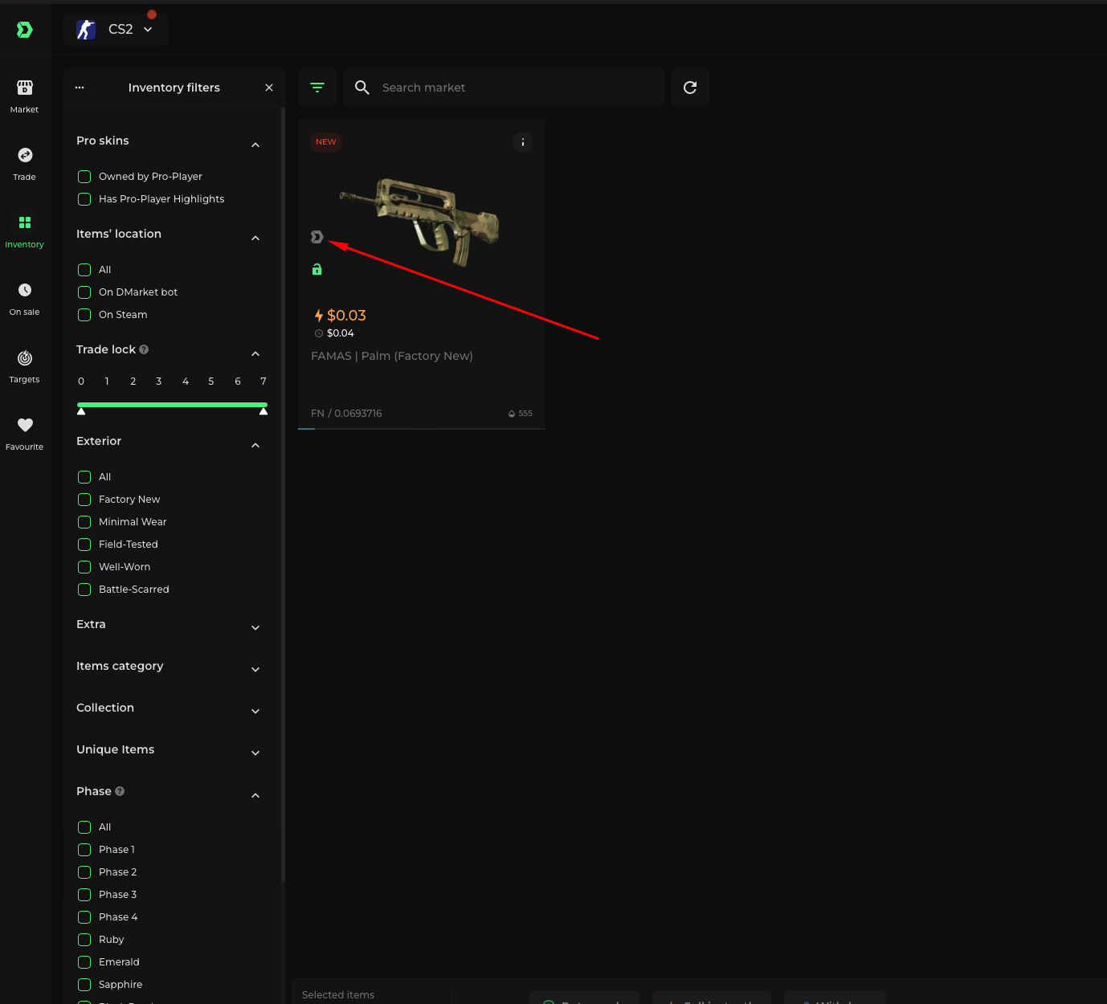This screenshot has width=1107, height=1004.
Task: Select the Battle-Scarred exterior checkbox
Action: [84, 590]
